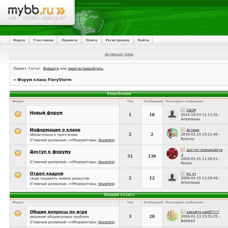Click Poizon's red avatar
Image resolution: width=228 pixels, height=228 pixels.
point(172,154)
